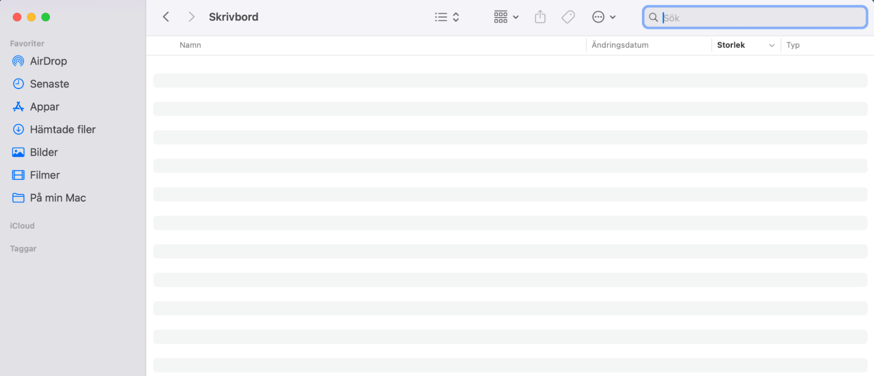Click the Hämtade filer download icon
The image size is (874, 376).
(x=18, y=129)
